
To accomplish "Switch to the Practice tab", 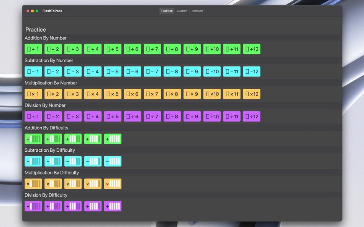I will click(x=167, y=11).
